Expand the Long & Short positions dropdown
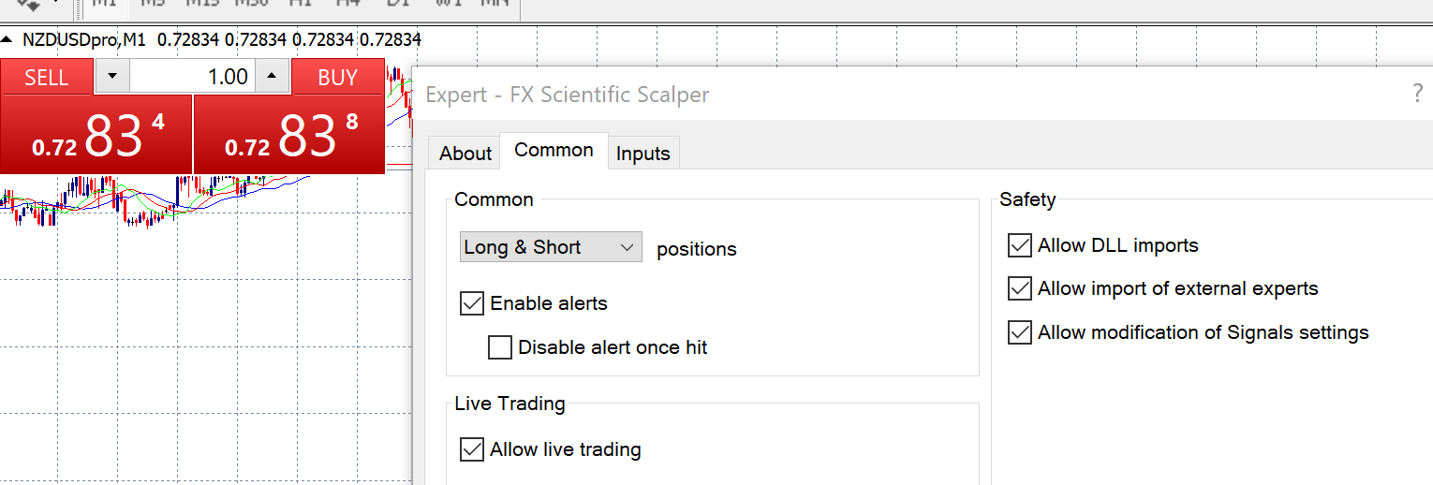The width and height of the screenshot is (1433, 485). pos(552,247)
